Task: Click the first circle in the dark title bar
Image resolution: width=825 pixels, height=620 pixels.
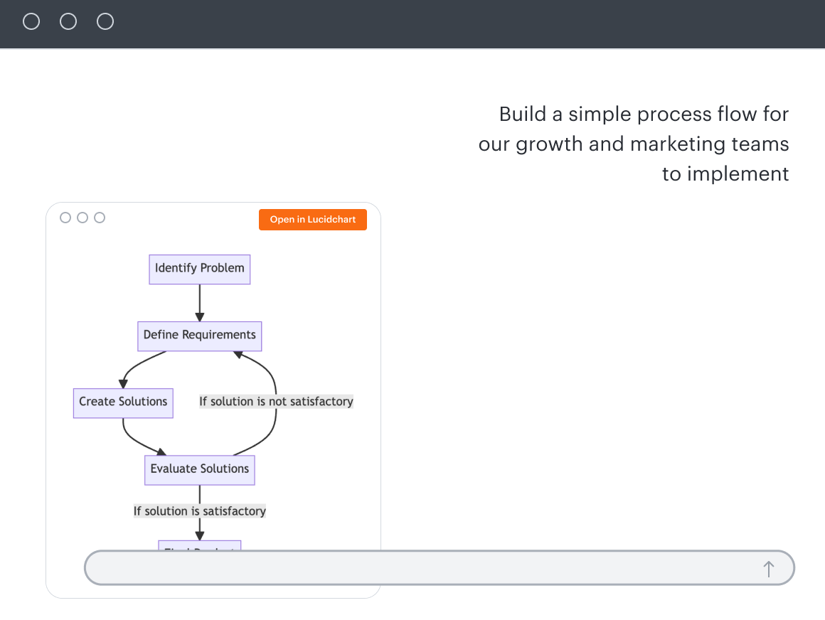Action: (x=31, y=22)
